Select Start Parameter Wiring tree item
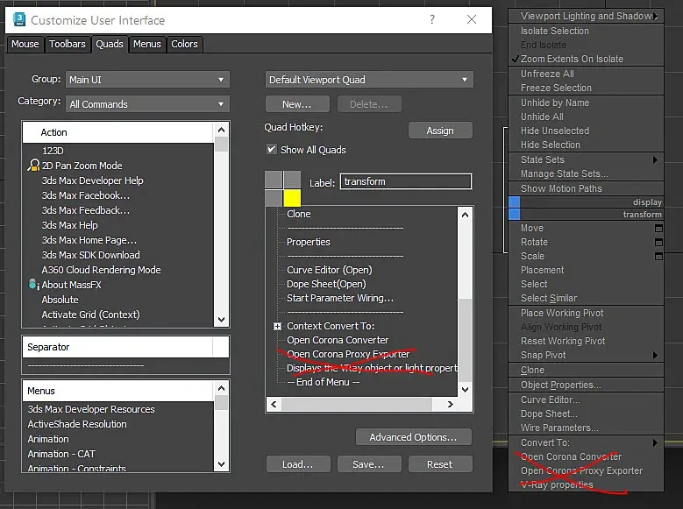The image size is (683, 509). [340, 298]
